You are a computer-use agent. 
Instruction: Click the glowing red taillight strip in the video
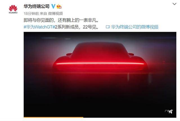point(100,64)
